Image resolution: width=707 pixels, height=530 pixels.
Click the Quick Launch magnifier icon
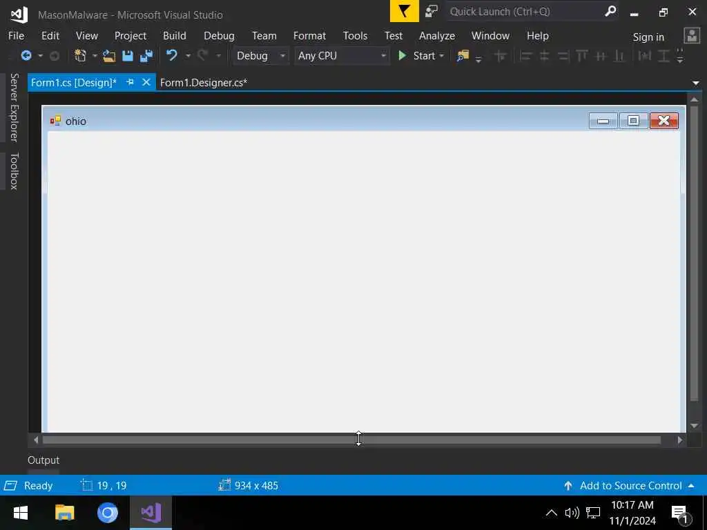coord(610,11)
